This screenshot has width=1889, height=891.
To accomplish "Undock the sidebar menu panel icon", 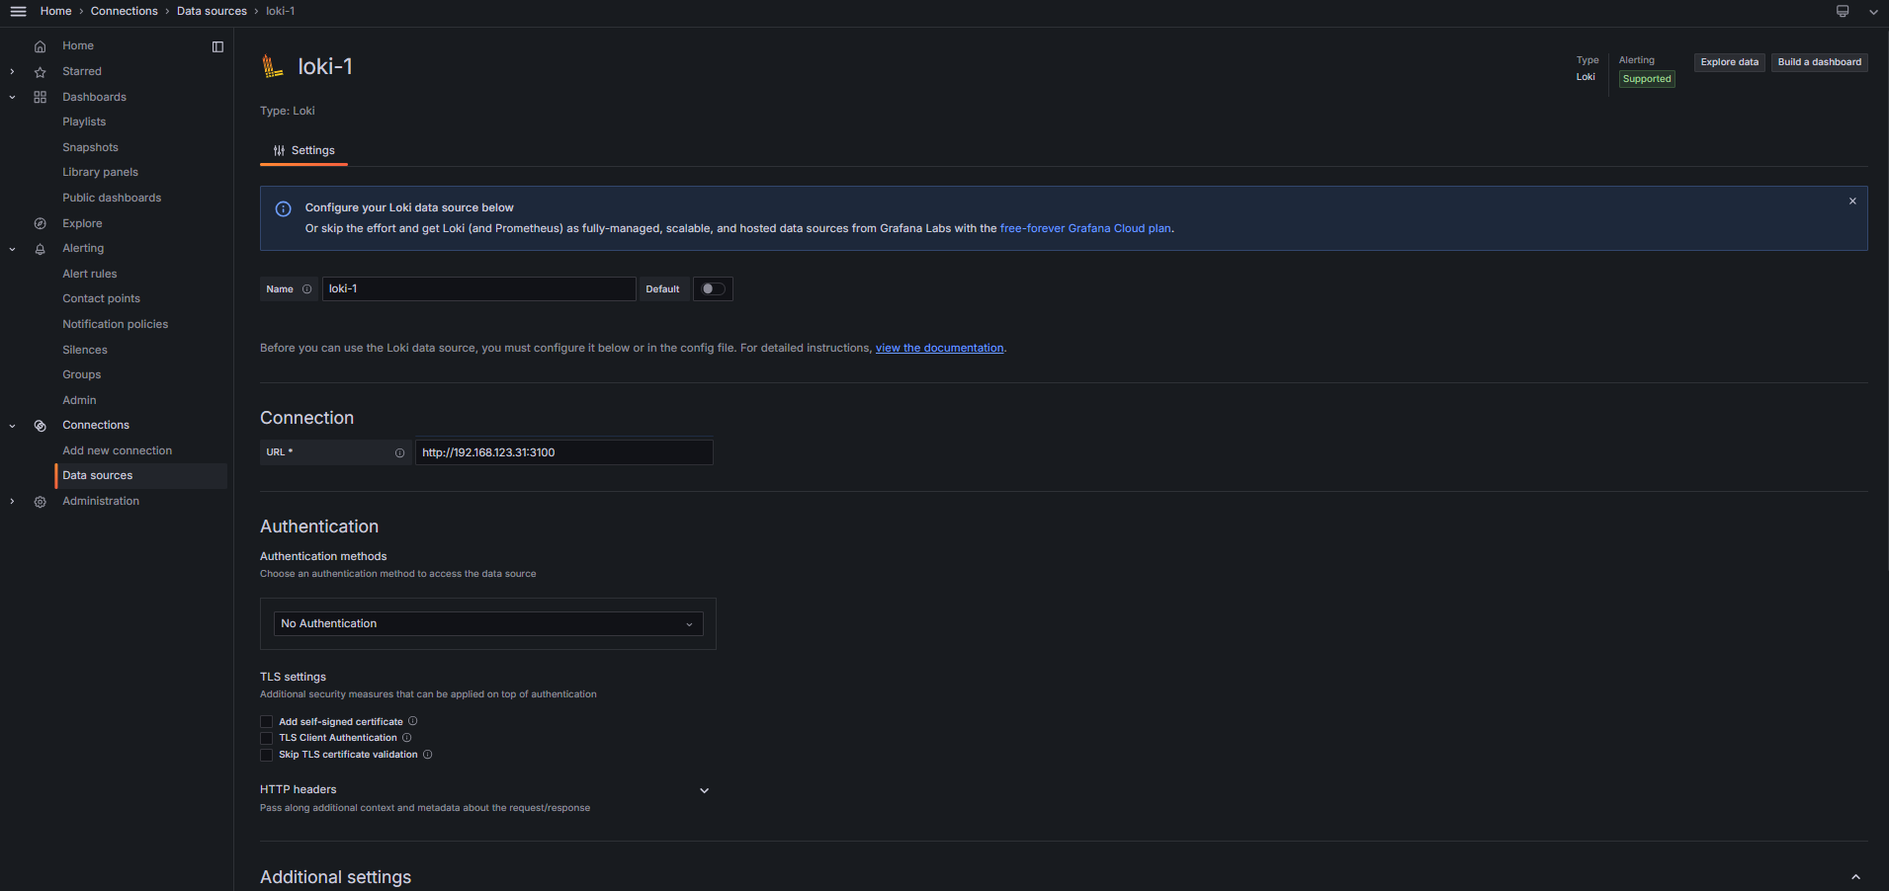I will click(217, 46).
